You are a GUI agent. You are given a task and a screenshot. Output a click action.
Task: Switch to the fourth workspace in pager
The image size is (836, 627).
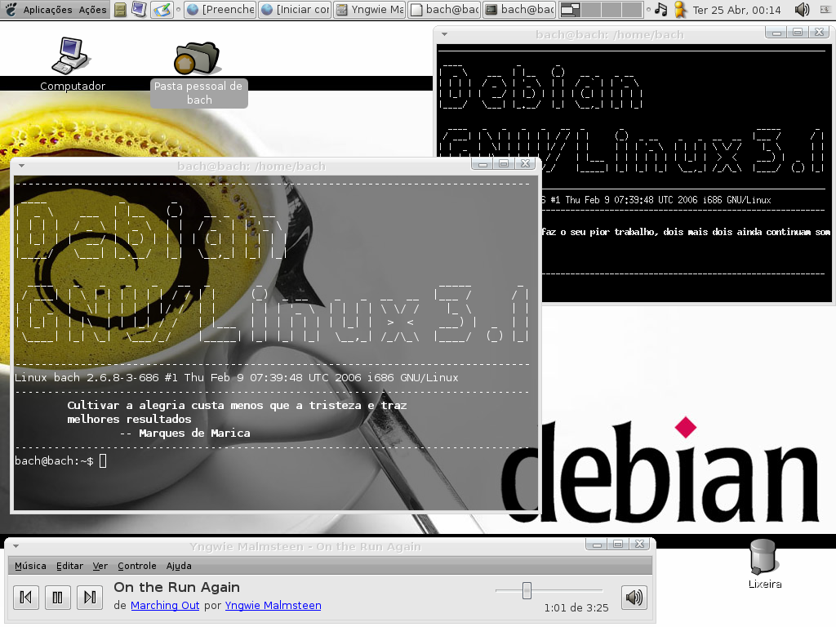pyautogui.click(x=632, y=10)
